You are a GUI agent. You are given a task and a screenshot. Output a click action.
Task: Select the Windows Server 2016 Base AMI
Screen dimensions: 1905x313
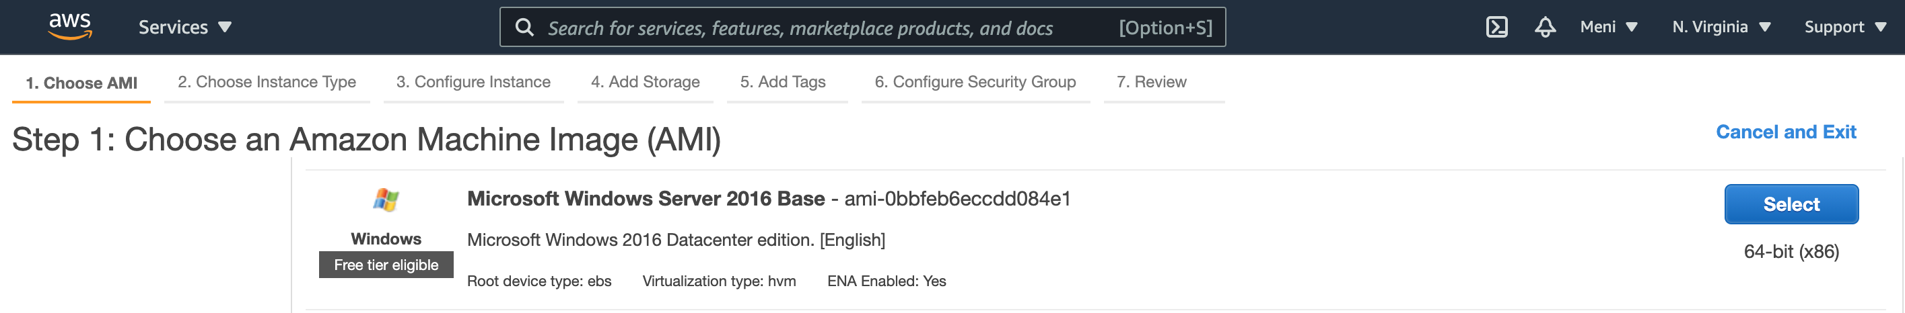pyautogui.click(x=1791, y=204)
